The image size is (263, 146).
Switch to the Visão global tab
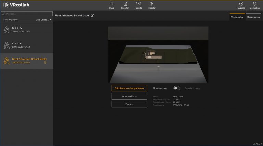pyautogui.click(x=237, y=17)
